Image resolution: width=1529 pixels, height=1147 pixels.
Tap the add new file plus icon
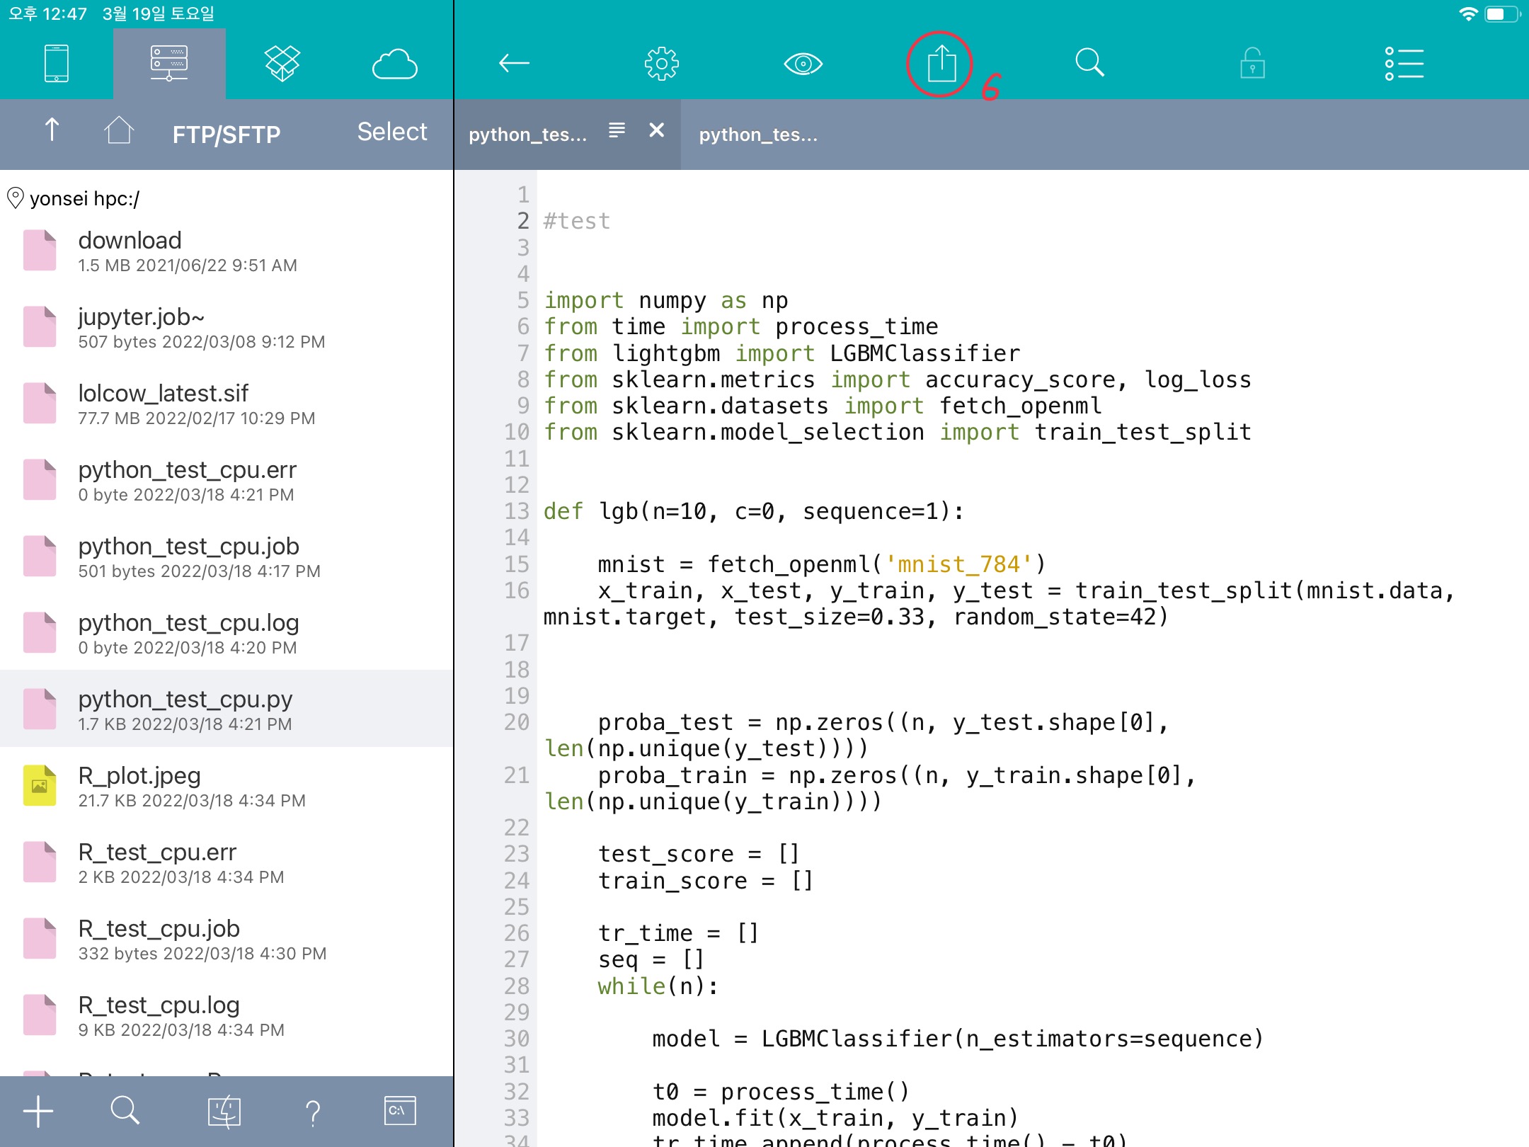(38, 1110)
